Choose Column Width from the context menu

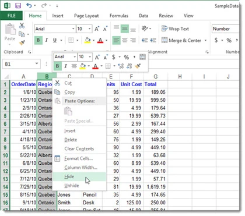[x=79, y=168]
